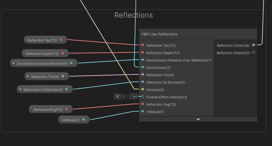Click output port of _ReflectionFog(T2) property

pyautogui.click(x=66, y=109)
